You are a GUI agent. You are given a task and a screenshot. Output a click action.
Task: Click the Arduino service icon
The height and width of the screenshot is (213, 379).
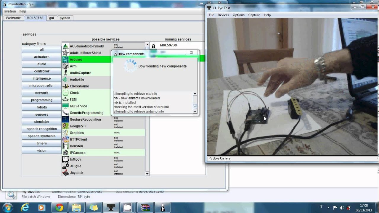point(65,59)
